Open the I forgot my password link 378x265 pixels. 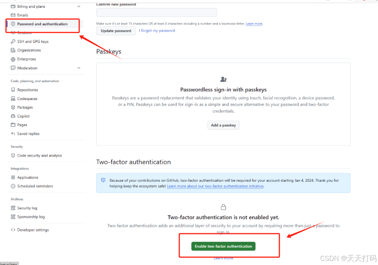tap(157, 31)
